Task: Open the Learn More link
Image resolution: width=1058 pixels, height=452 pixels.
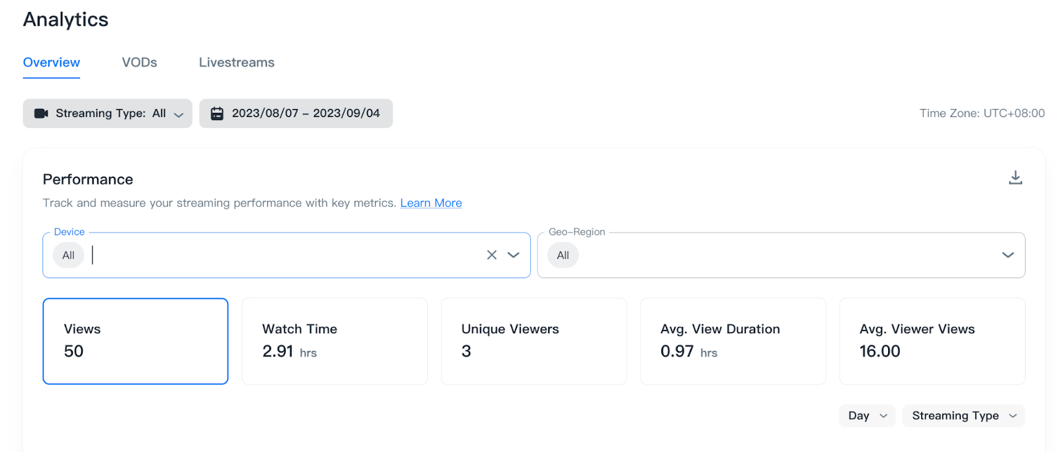Action: coord(430,203)
